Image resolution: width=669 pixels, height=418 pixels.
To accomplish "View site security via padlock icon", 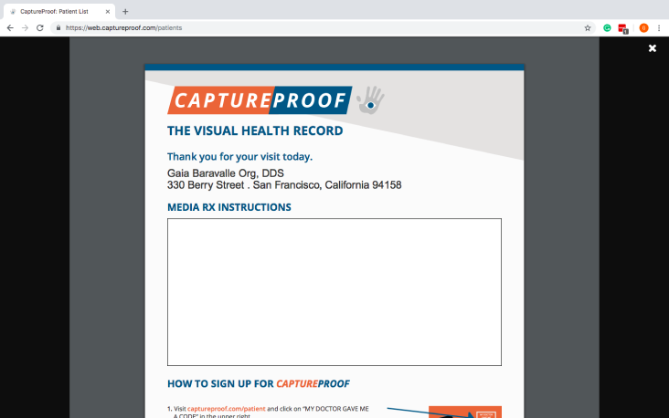I will tap(58, 27).
